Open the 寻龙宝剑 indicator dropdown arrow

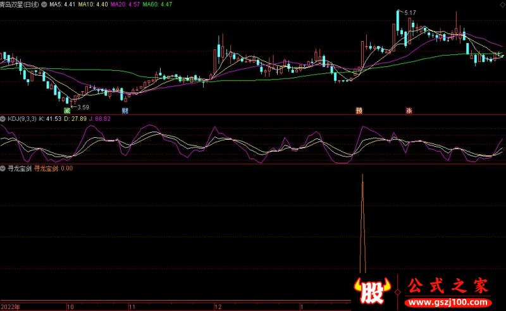click(3, 169)
